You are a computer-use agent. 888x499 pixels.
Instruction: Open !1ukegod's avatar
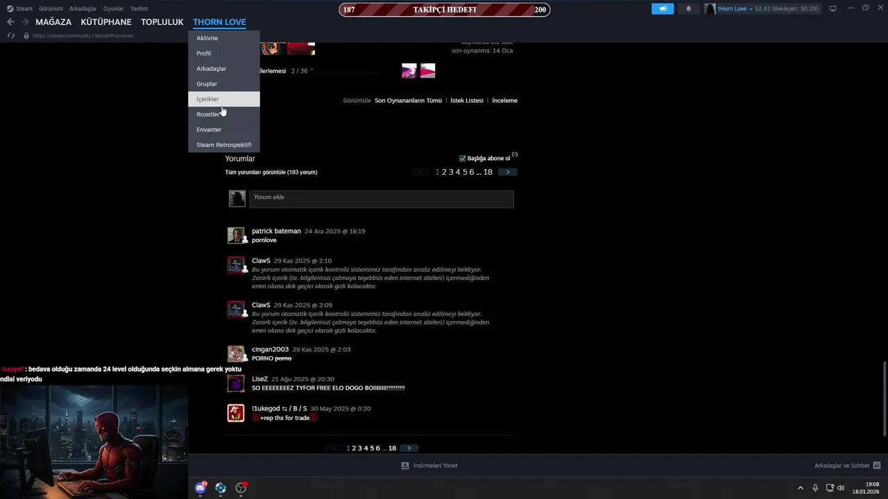[236, 413]
